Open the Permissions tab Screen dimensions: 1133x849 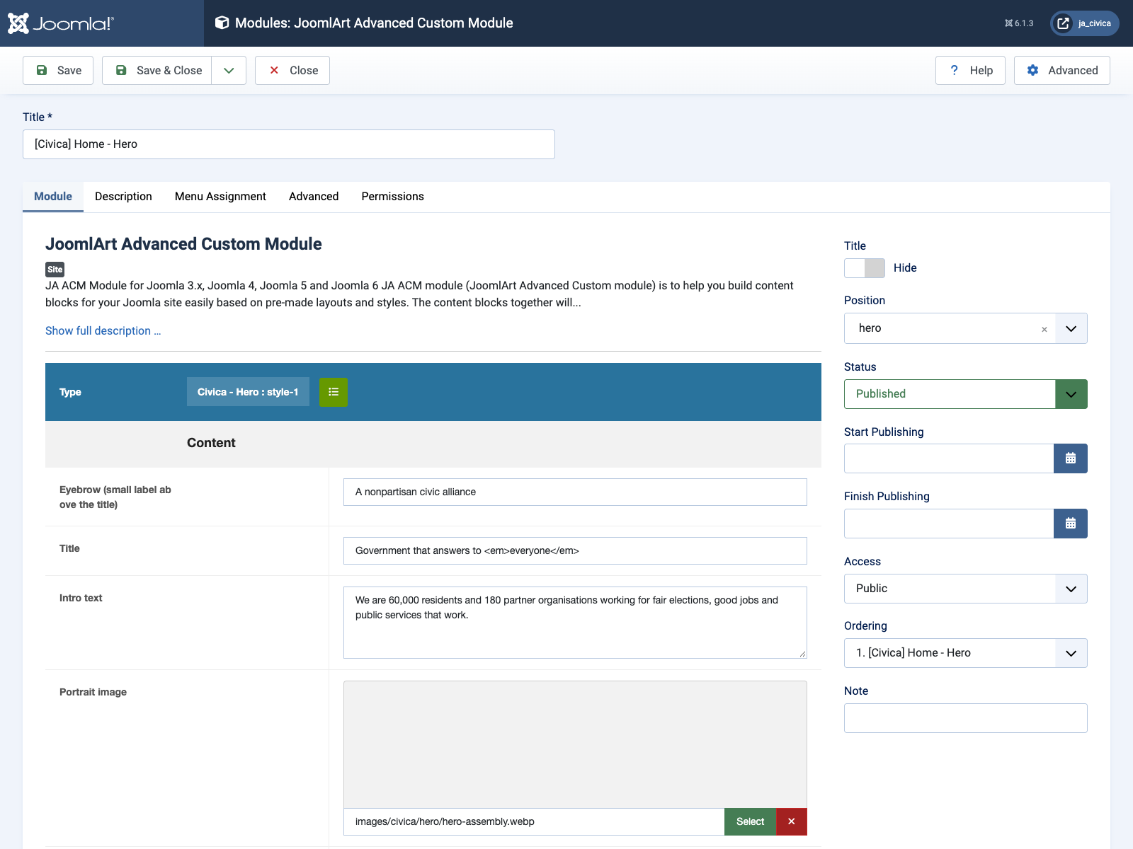click(392, 197)
